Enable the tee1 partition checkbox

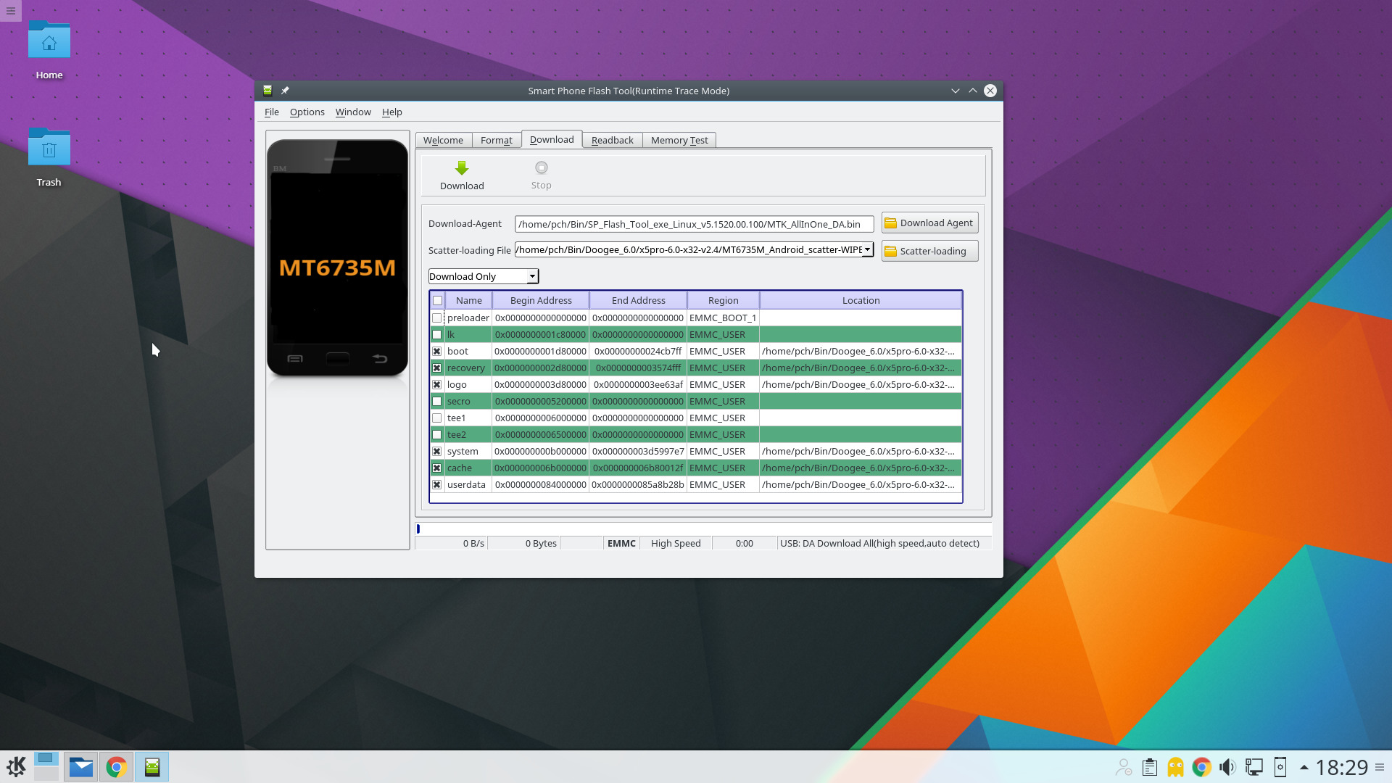tap(436, 418)
